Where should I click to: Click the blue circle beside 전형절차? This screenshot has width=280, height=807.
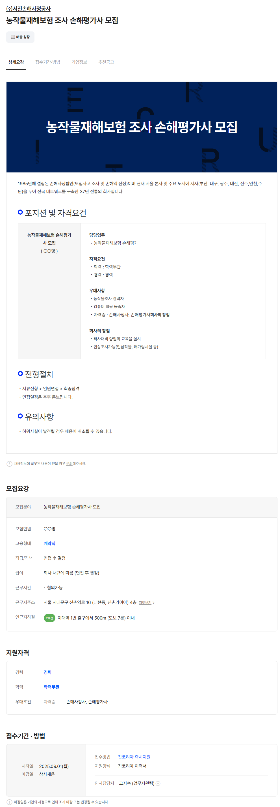(20, 373)
